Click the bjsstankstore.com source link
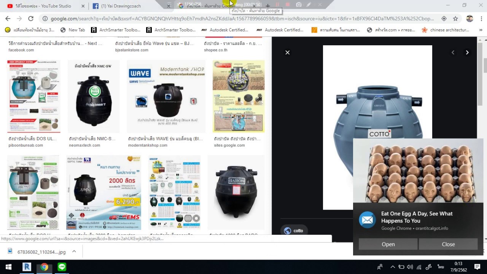This screenshot has width=487, height=274. [x=132, y=50]
